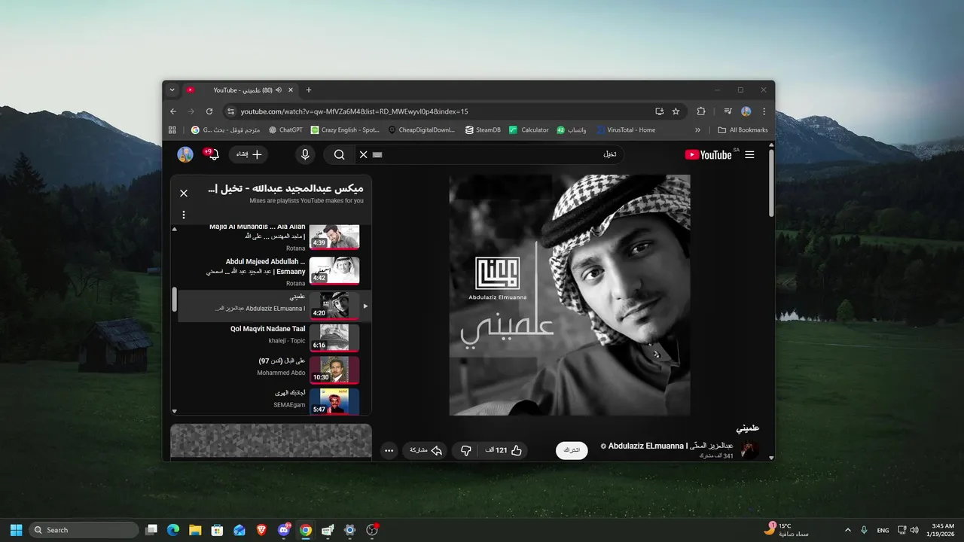The height and width of the screenshot is (542, 964).
Task: Play the Mohammed Abdo 10:30 video thumbnail
Action: point(334,370)
